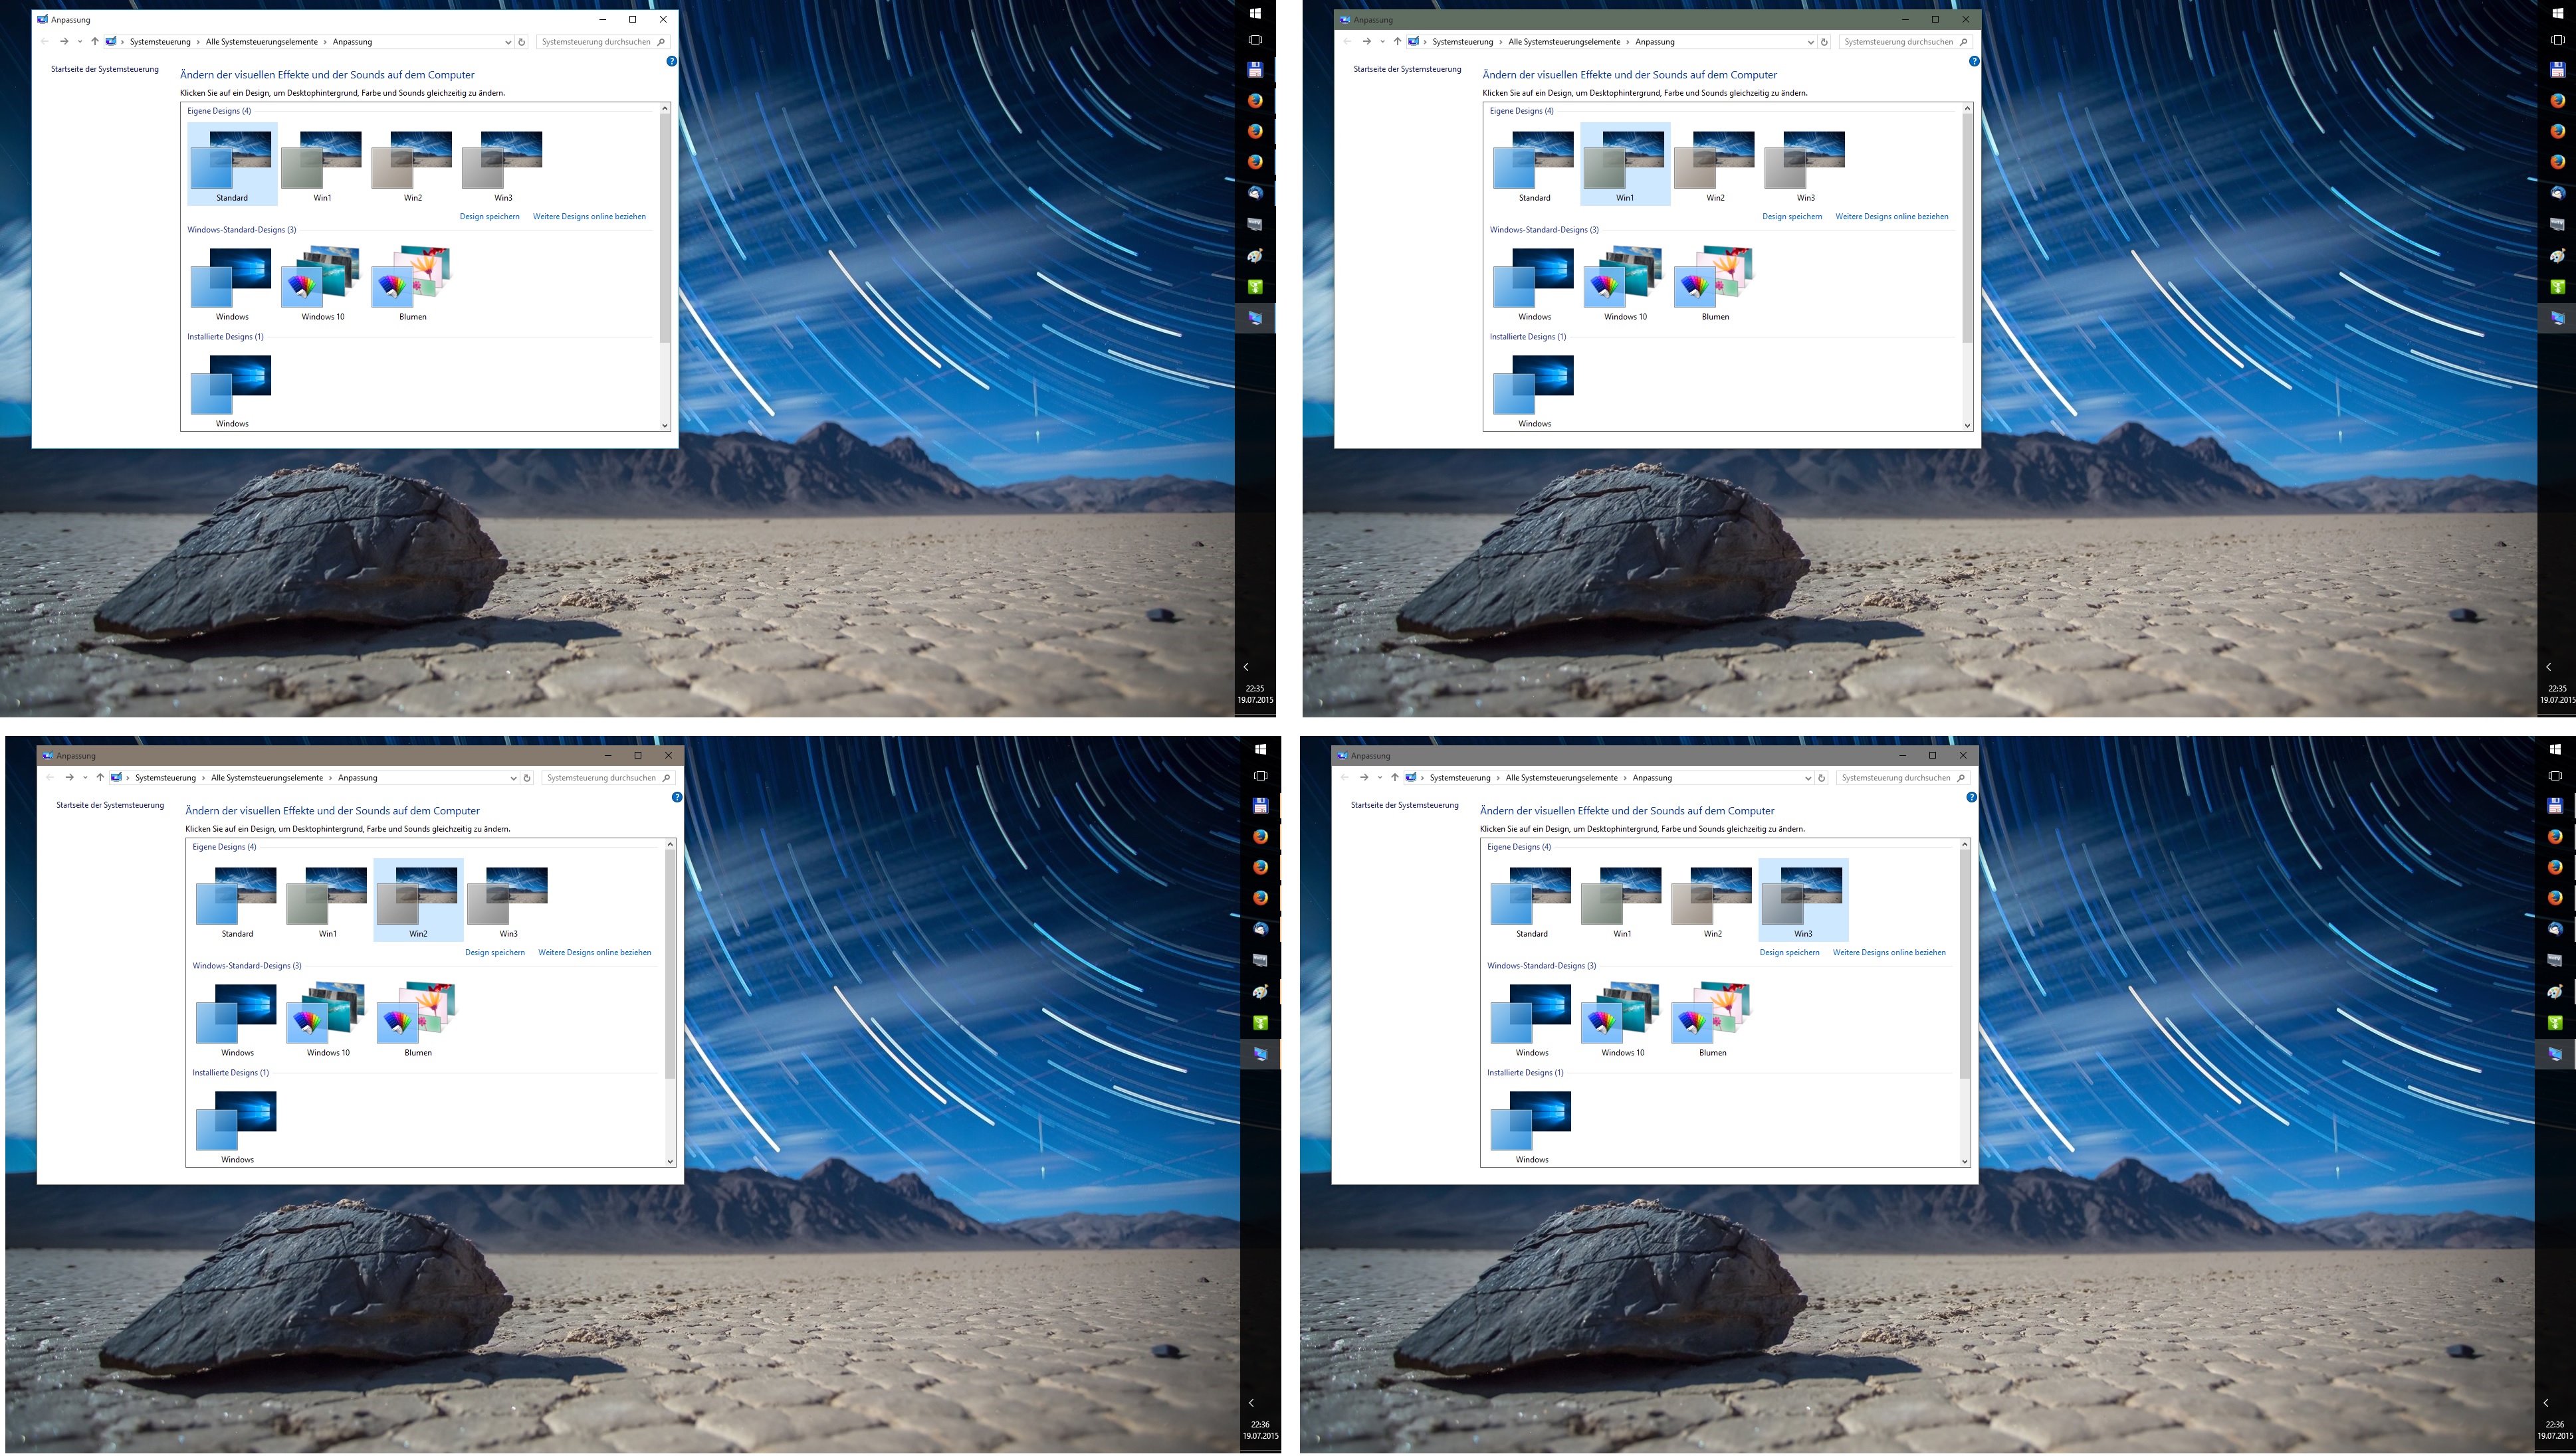This screenshot has height=1456, width=2576.
Task: Click the paint palette icon on bottom-right taskbar
Action: click(2554, 992)
